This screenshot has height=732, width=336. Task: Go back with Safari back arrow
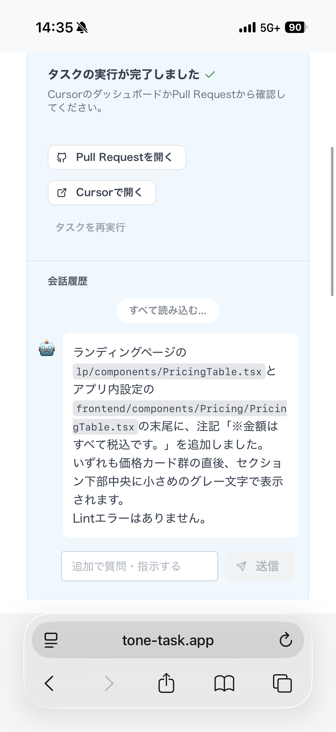(49, 683)
